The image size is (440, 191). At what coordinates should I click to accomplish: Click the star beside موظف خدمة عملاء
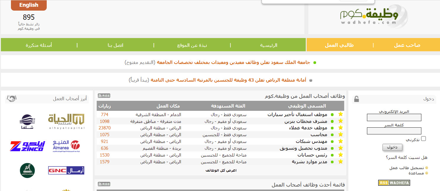pos(340,128)
